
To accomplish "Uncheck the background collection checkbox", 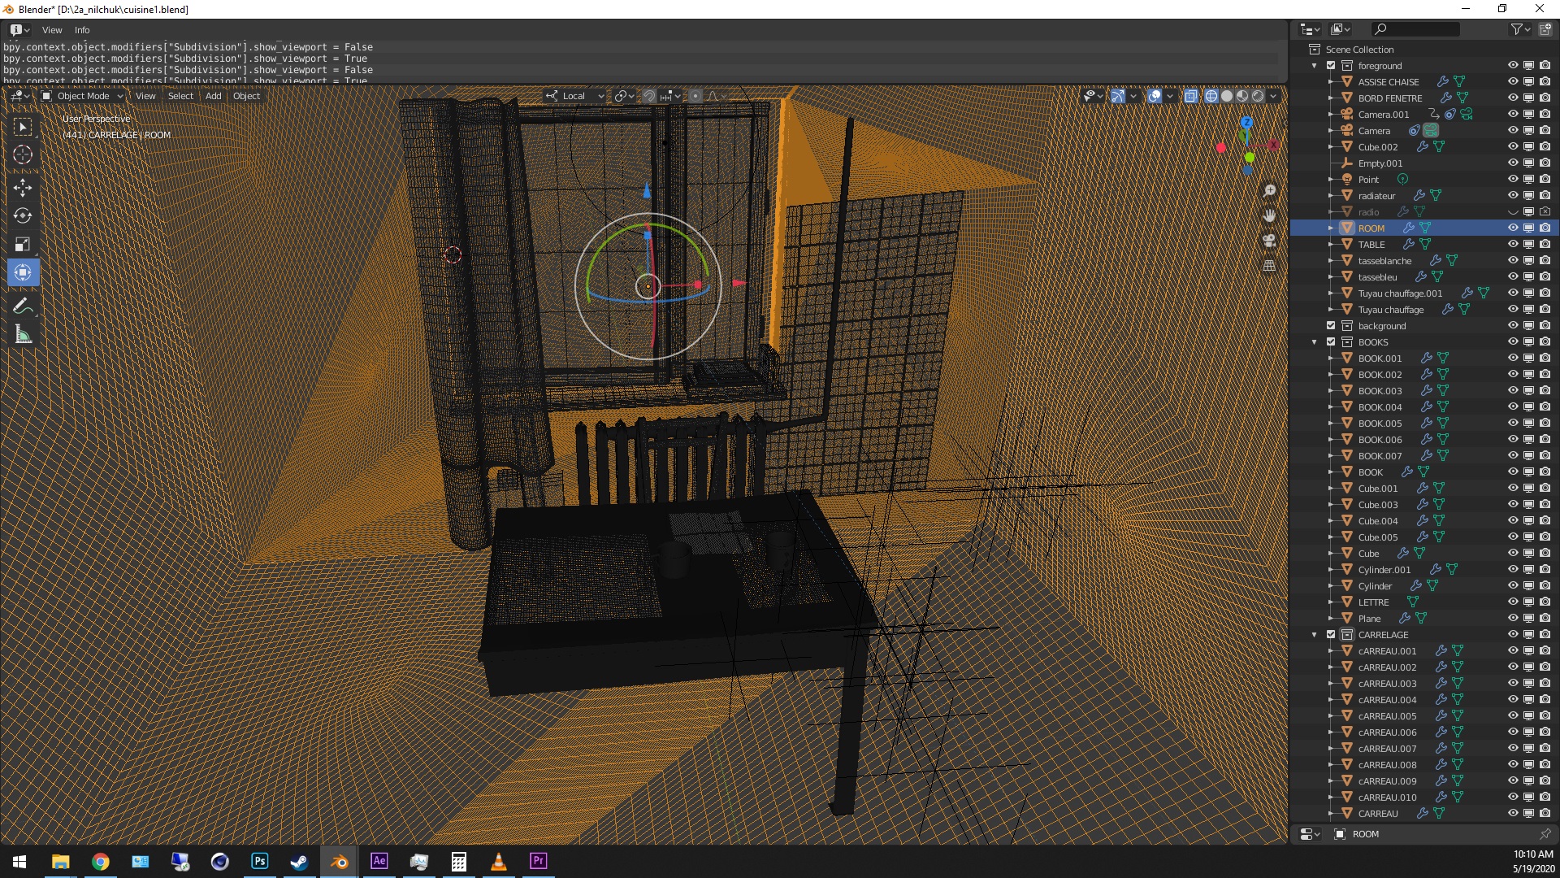I will (1331, 326).
